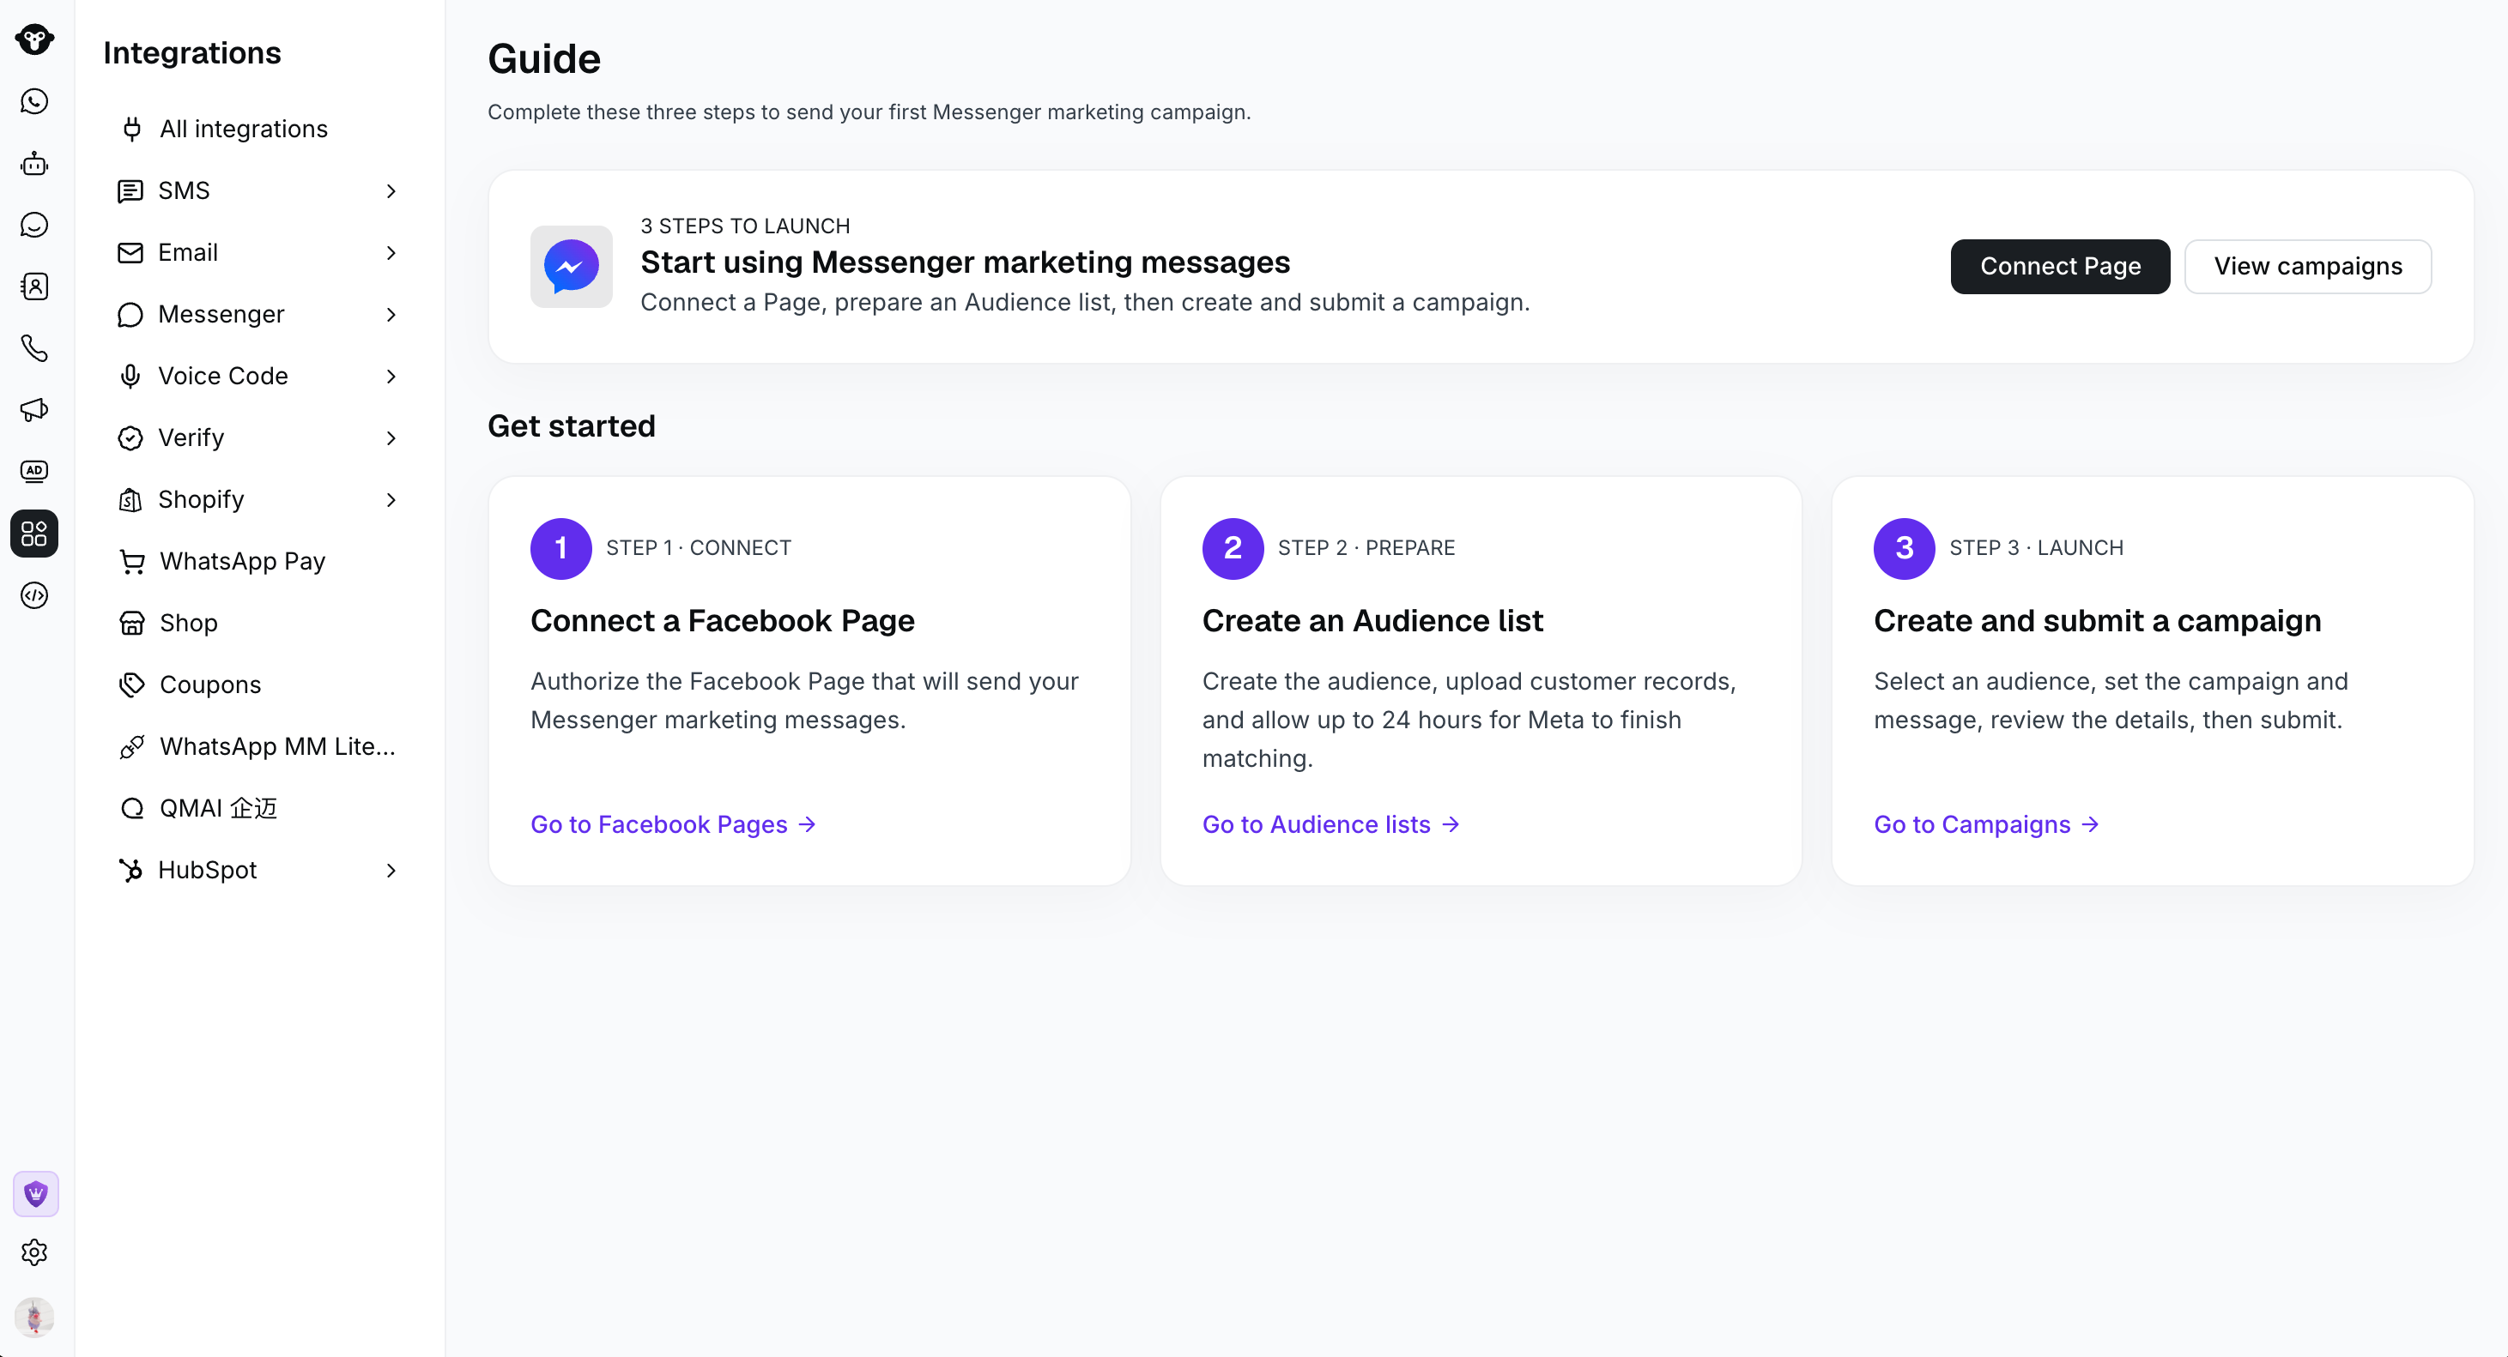Click the Create an Audience list heading
Viewport: 2508px width, 1357px height.
coord(1372,621)
